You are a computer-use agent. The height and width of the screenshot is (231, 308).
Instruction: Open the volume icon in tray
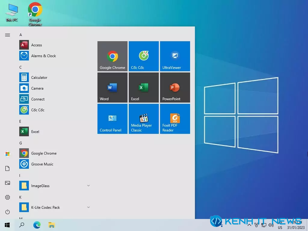271,225
